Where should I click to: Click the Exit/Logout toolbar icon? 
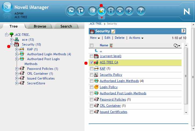point(80,11)
